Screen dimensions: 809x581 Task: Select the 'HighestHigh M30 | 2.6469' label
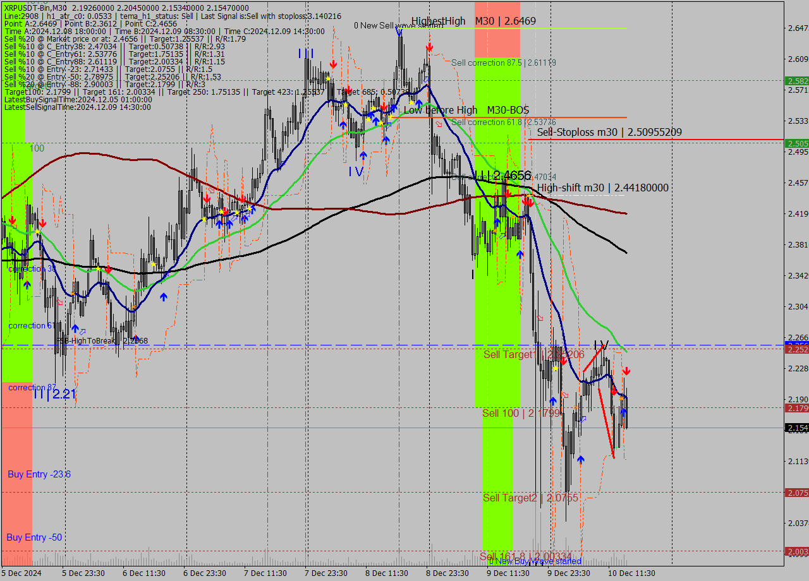[473, 21]
